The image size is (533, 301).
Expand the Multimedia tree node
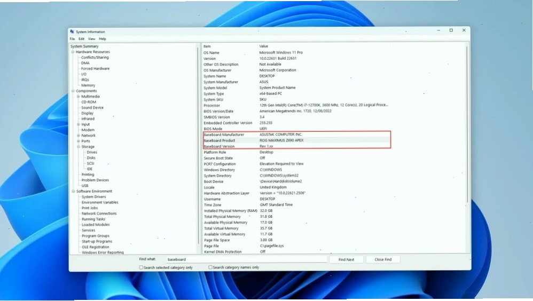[x=78, y=97]
